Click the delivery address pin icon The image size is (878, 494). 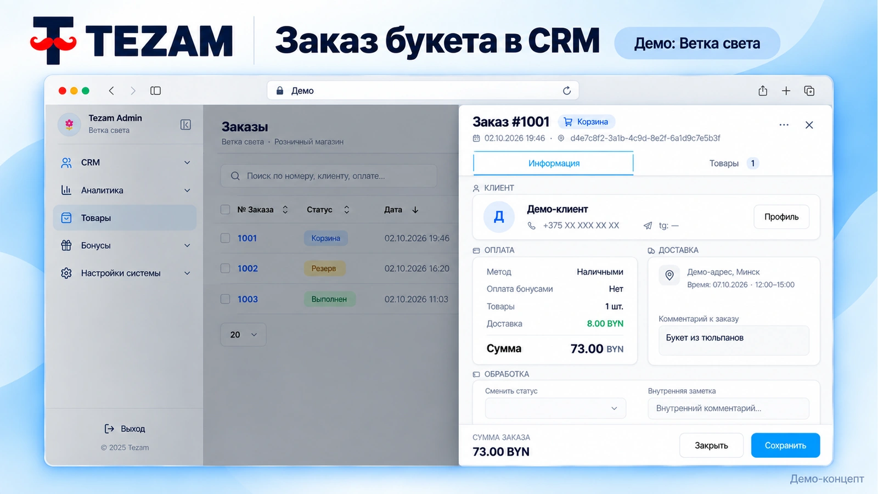(669, 275)
